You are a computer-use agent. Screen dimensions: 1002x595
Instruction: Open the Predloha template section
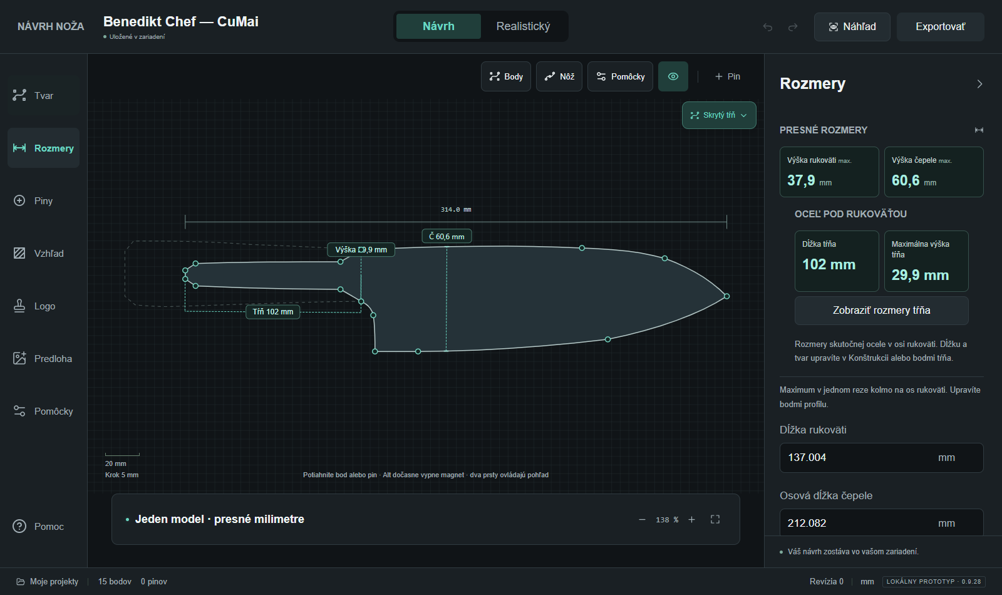point(43,358)
